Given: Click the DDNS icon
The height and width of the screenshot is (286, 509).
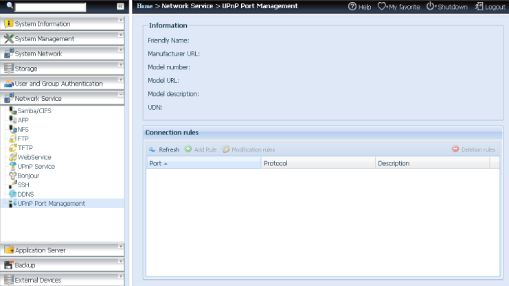Looking at the screenshot, I should point(12,194).
